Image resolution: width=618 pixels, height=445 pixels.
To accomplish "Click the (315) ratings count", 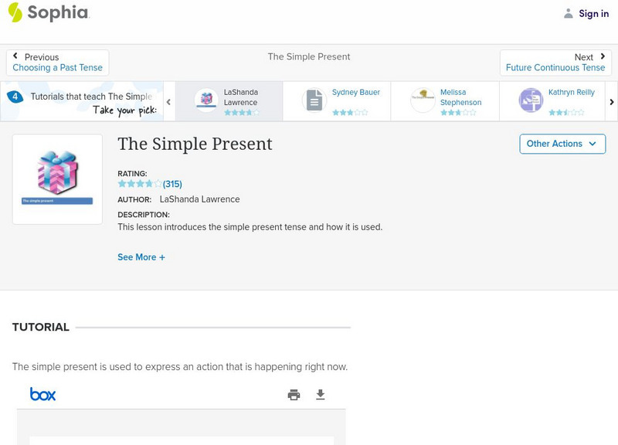I will [x=172, y=184].
